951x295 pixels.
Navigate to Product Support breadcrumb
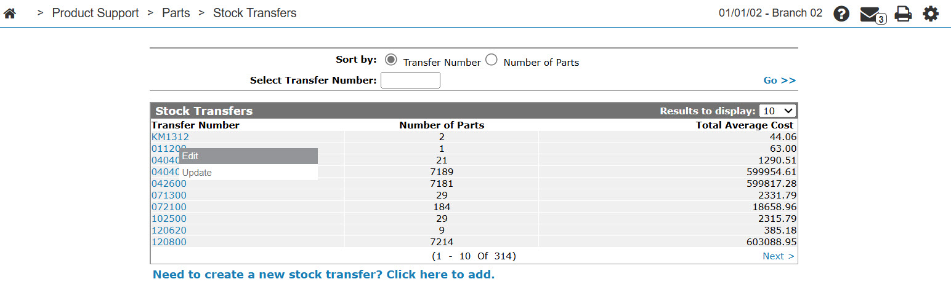tap(95, 13)
